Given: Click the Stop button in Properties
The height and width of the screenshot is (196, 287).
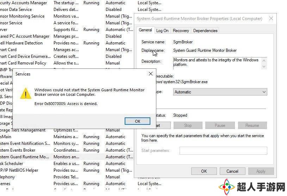Looking at the screenshot, I should pos(188,125).
